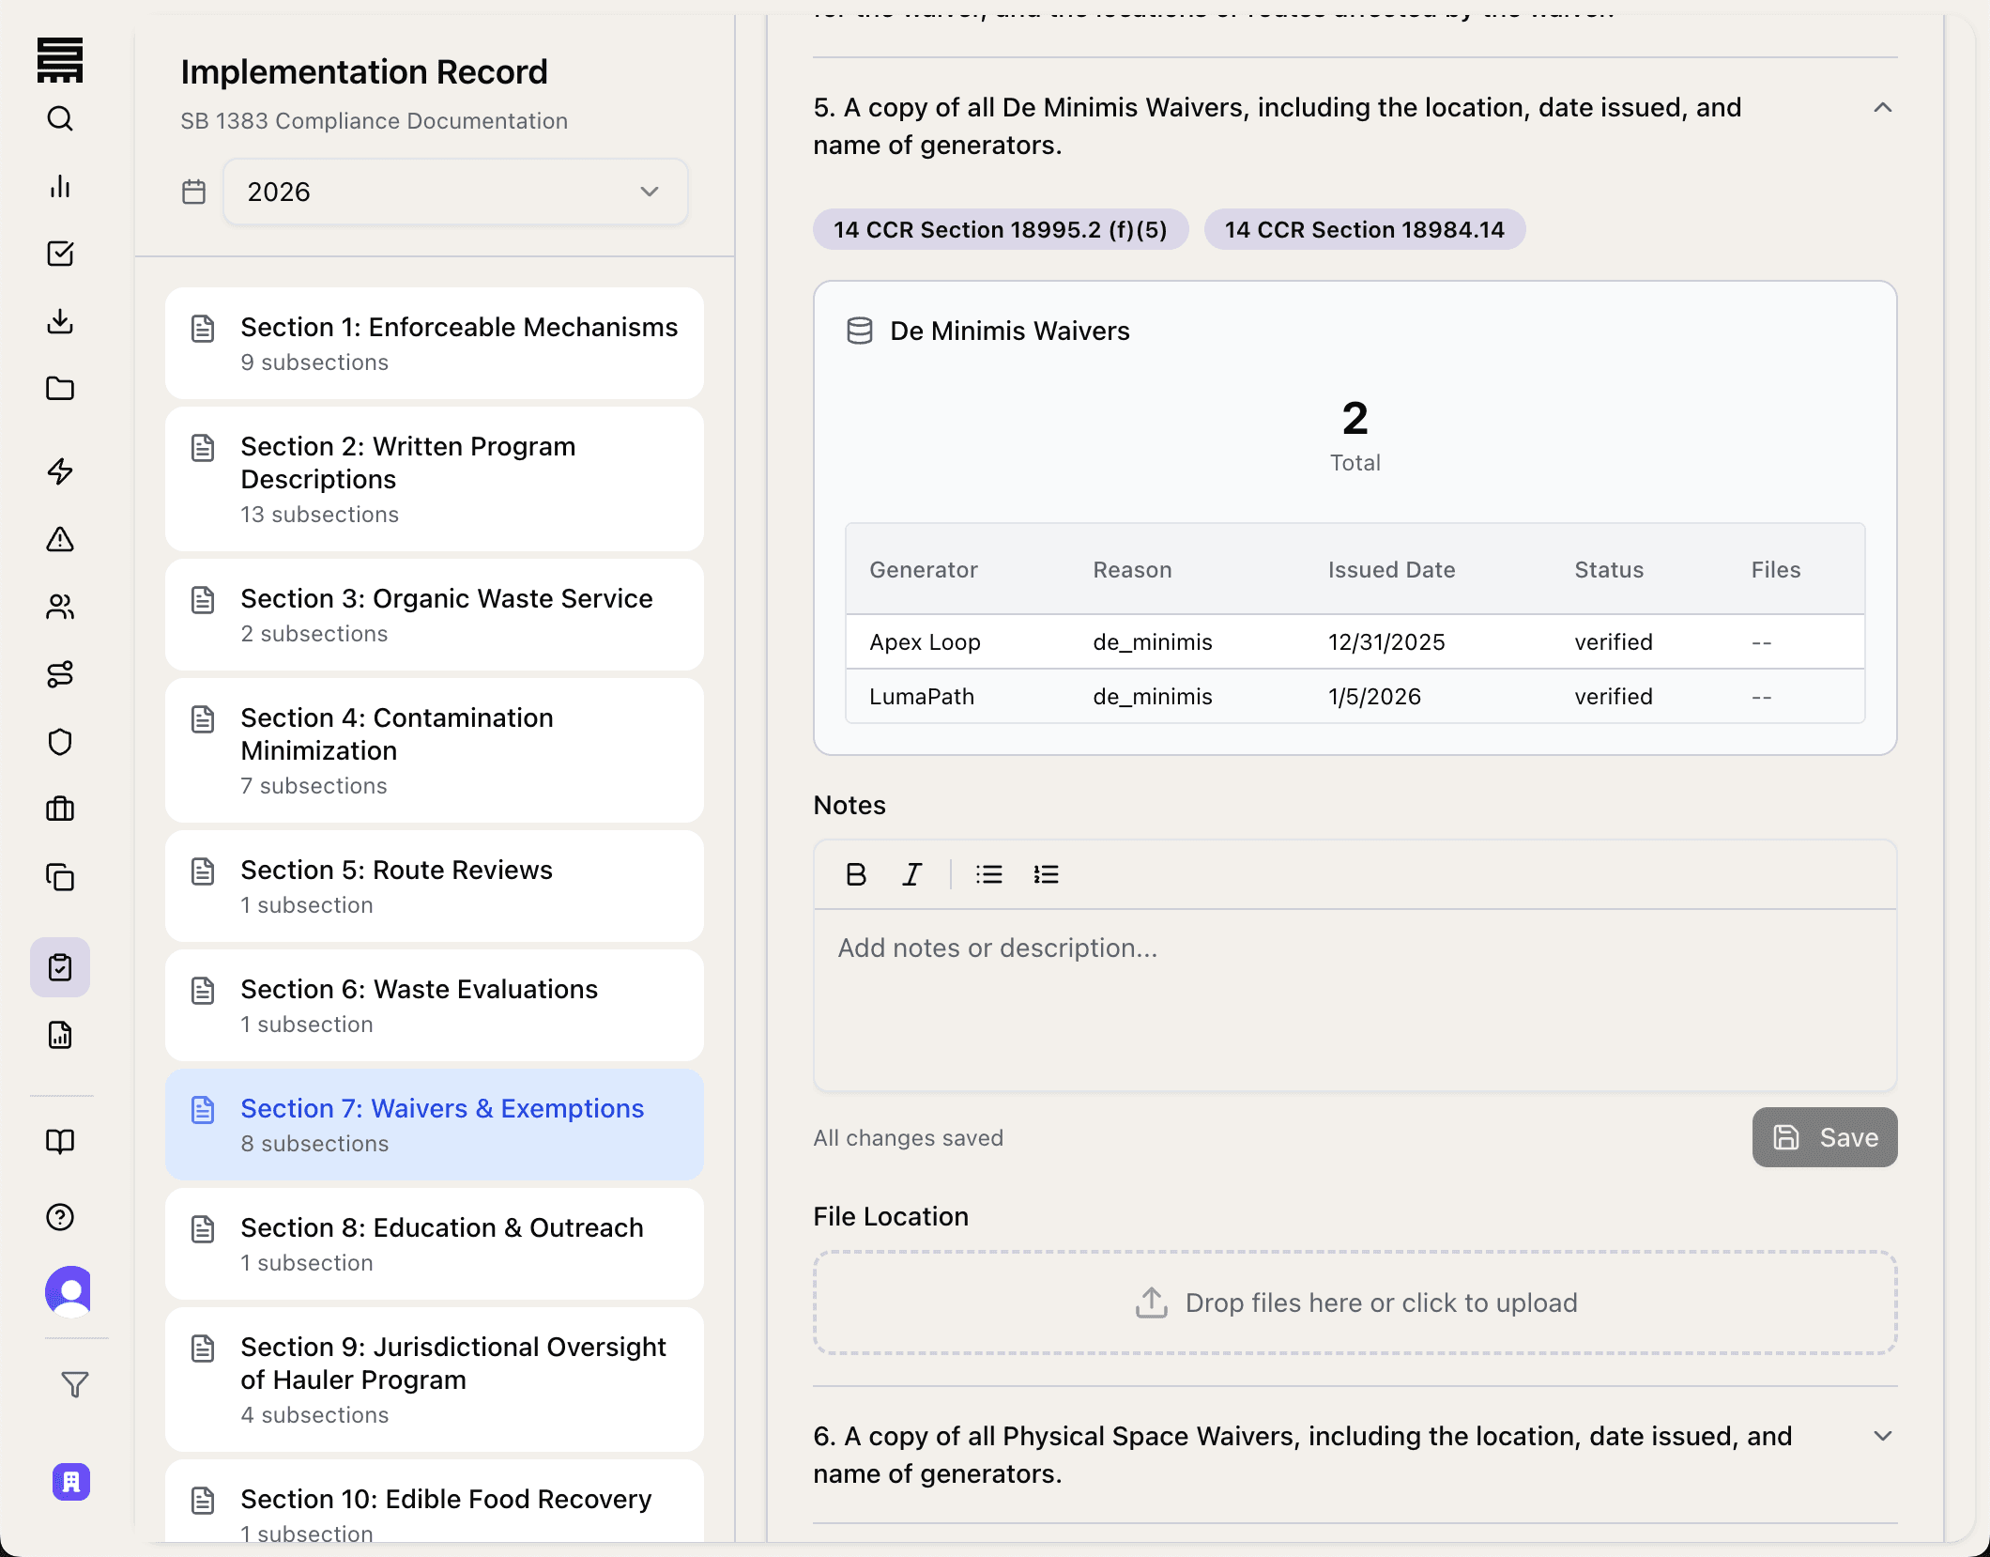This screenshot has height=1557, width=1990.
Task: Click the shield icon in sidebar
Action: [x=60, y=742]
